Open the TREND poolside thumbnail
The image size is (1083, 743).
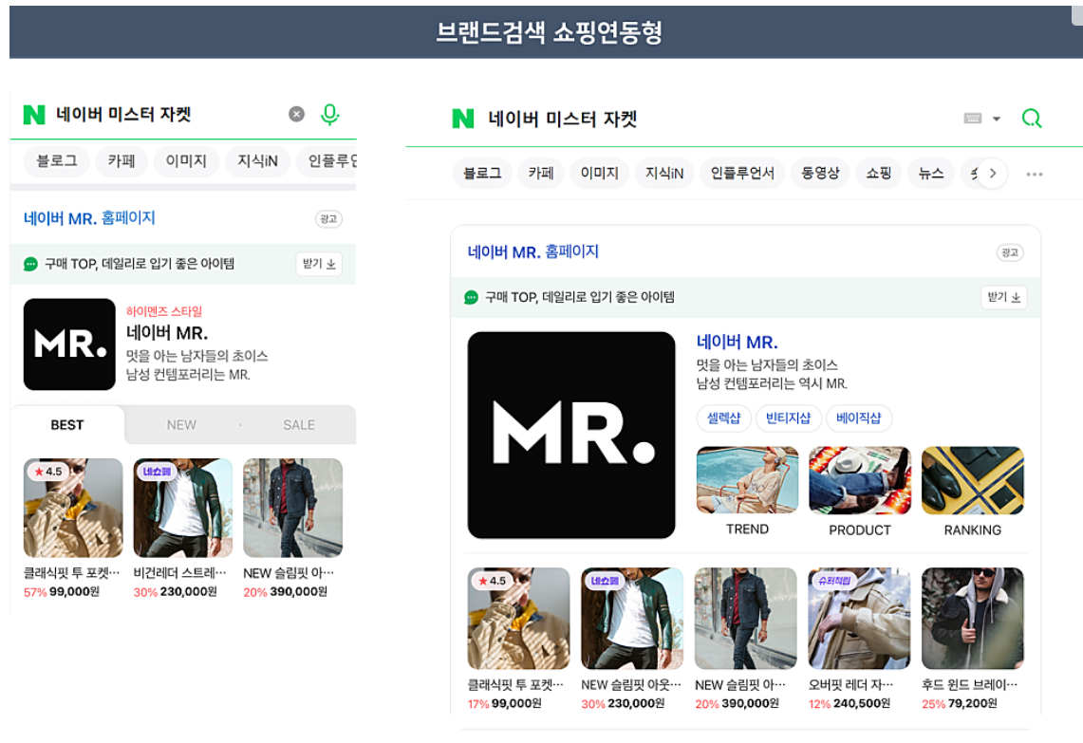[x=747, y=480]
